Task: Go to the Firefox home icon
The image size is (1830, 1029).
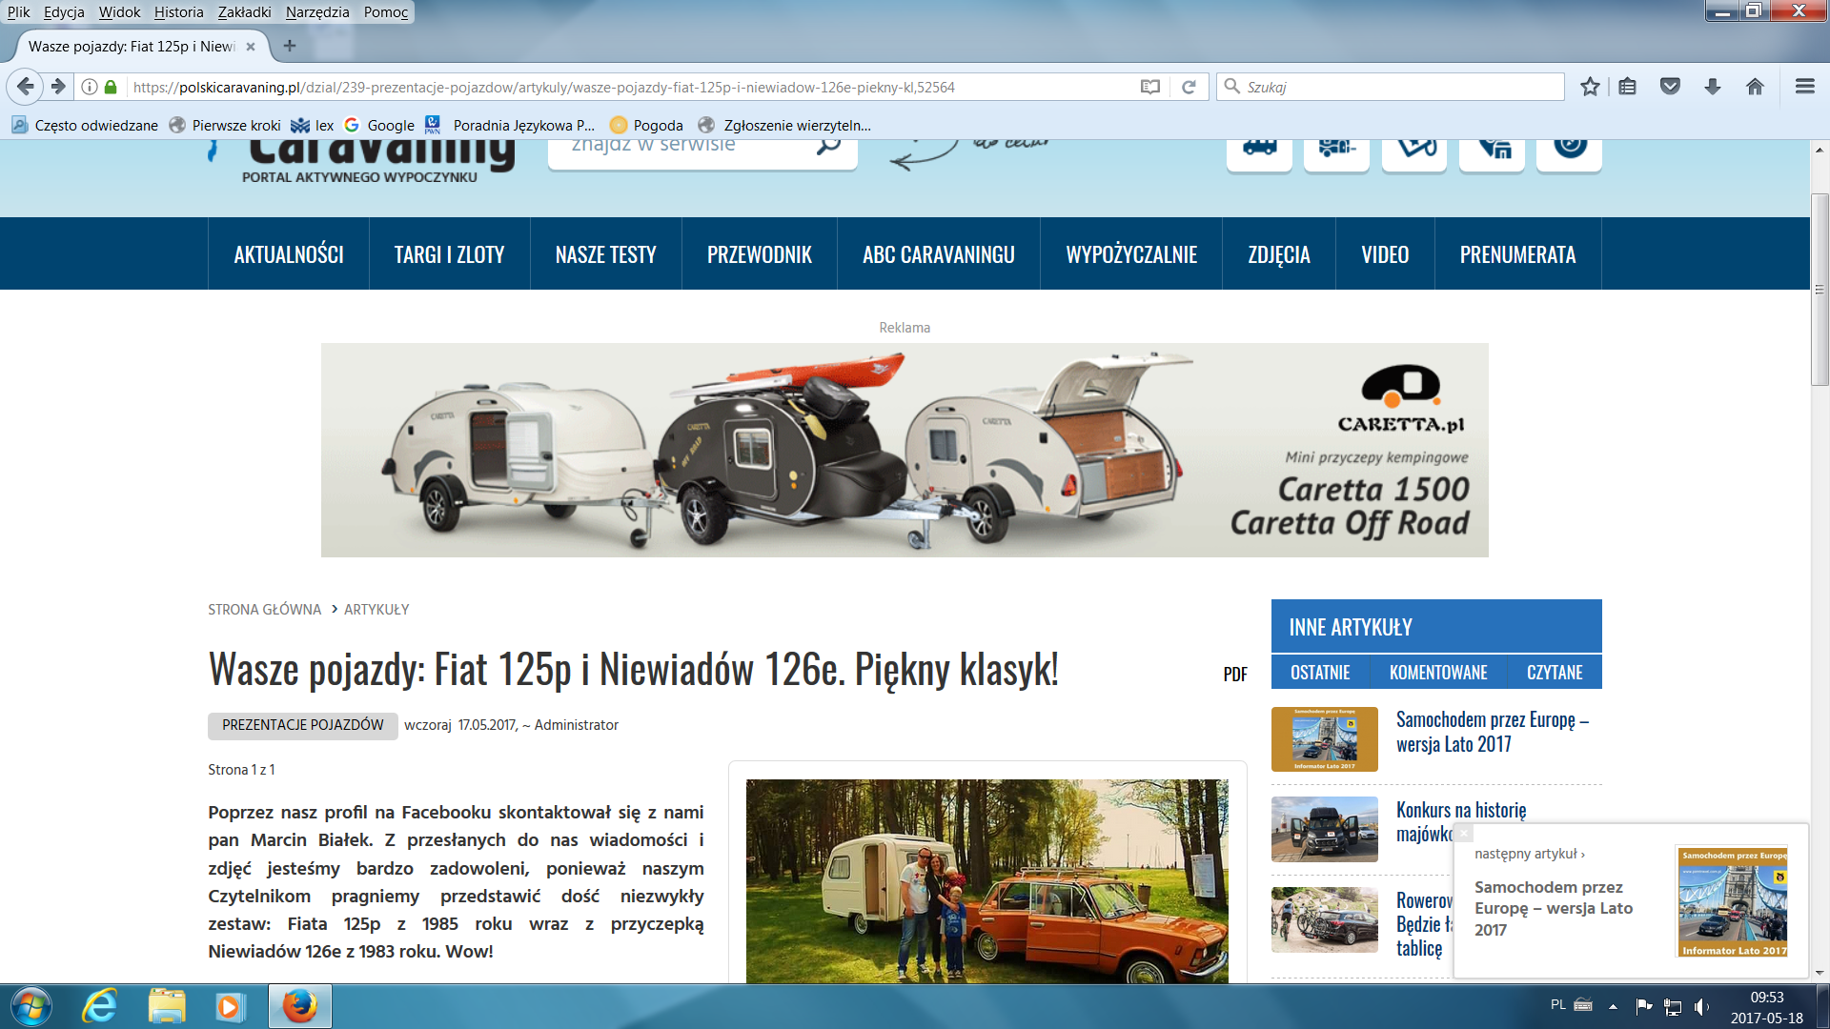Action: pyautogui.click(x=1755, y=87)
